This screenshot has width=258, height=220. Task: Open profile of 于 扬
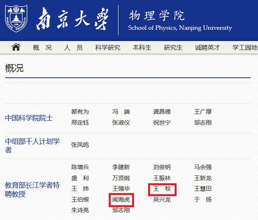203,200
